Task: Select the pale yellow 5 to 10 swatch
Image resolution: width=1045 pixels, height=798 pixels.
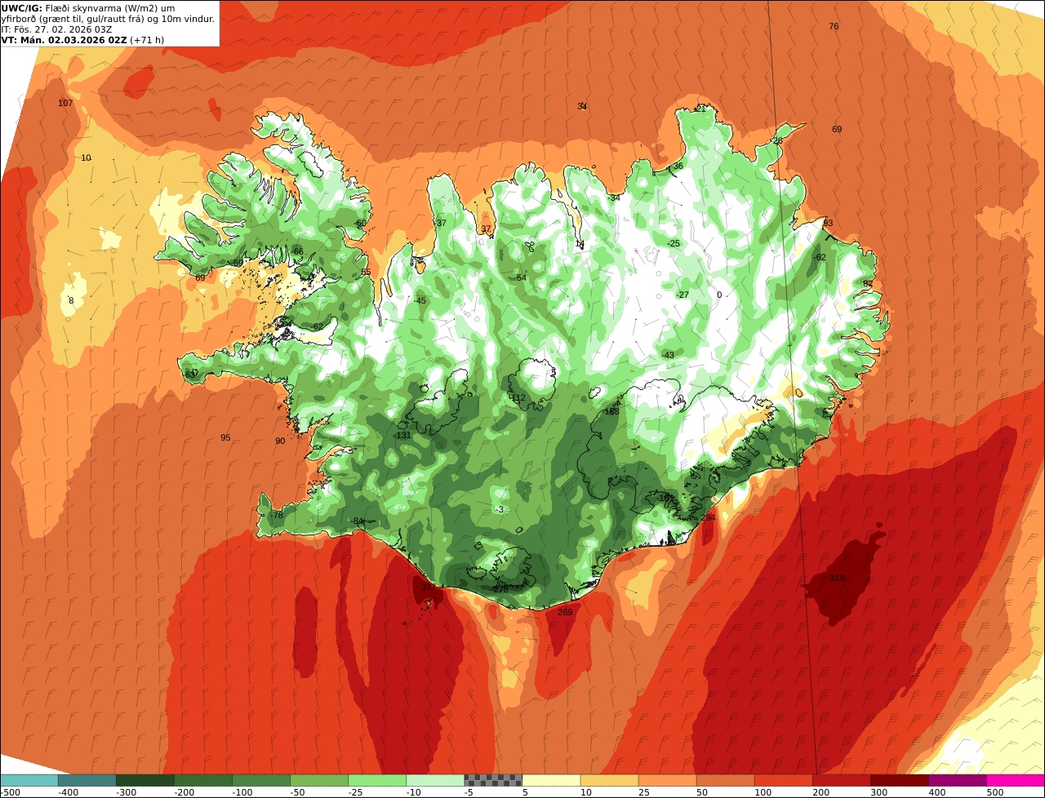Action: tap(551, 780)
